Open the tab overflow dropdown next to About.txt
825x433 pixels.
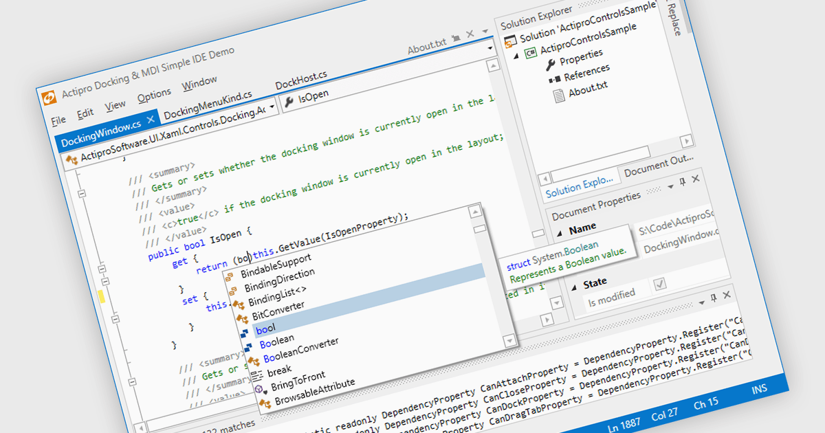pyautogui.click(x=484, y=31)
